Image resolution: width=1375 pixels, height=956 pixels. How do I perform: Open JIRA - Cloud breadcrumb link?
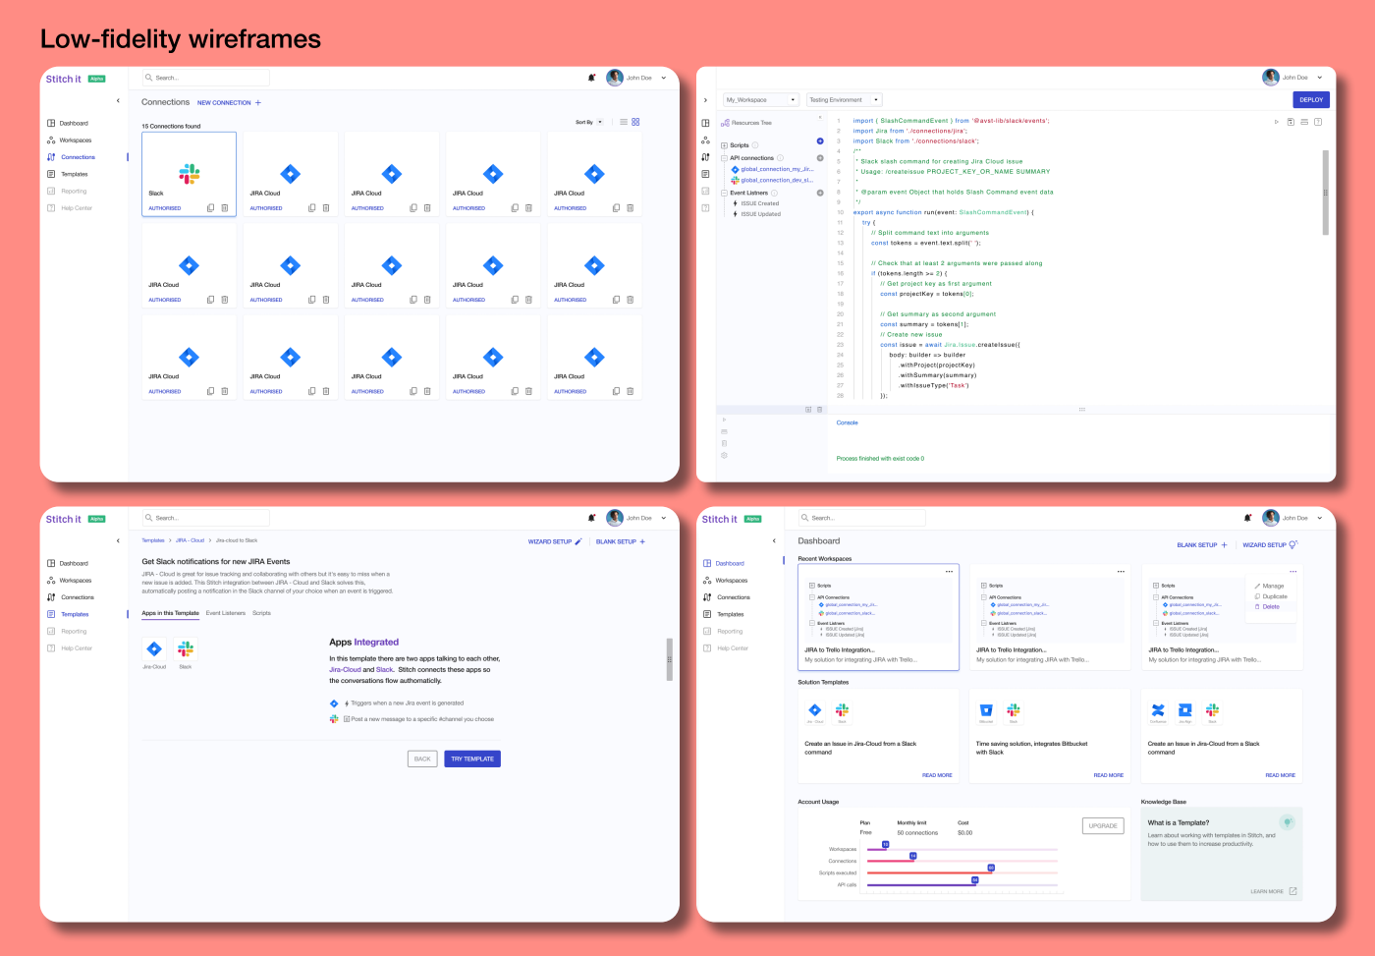tap(190, 540)
